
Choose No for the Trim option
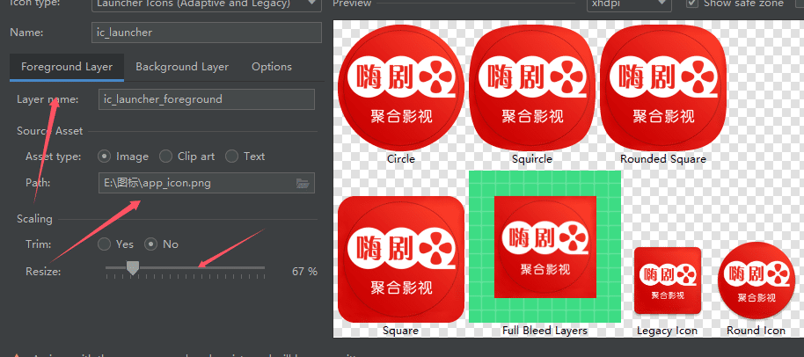[x=150, y=244]
